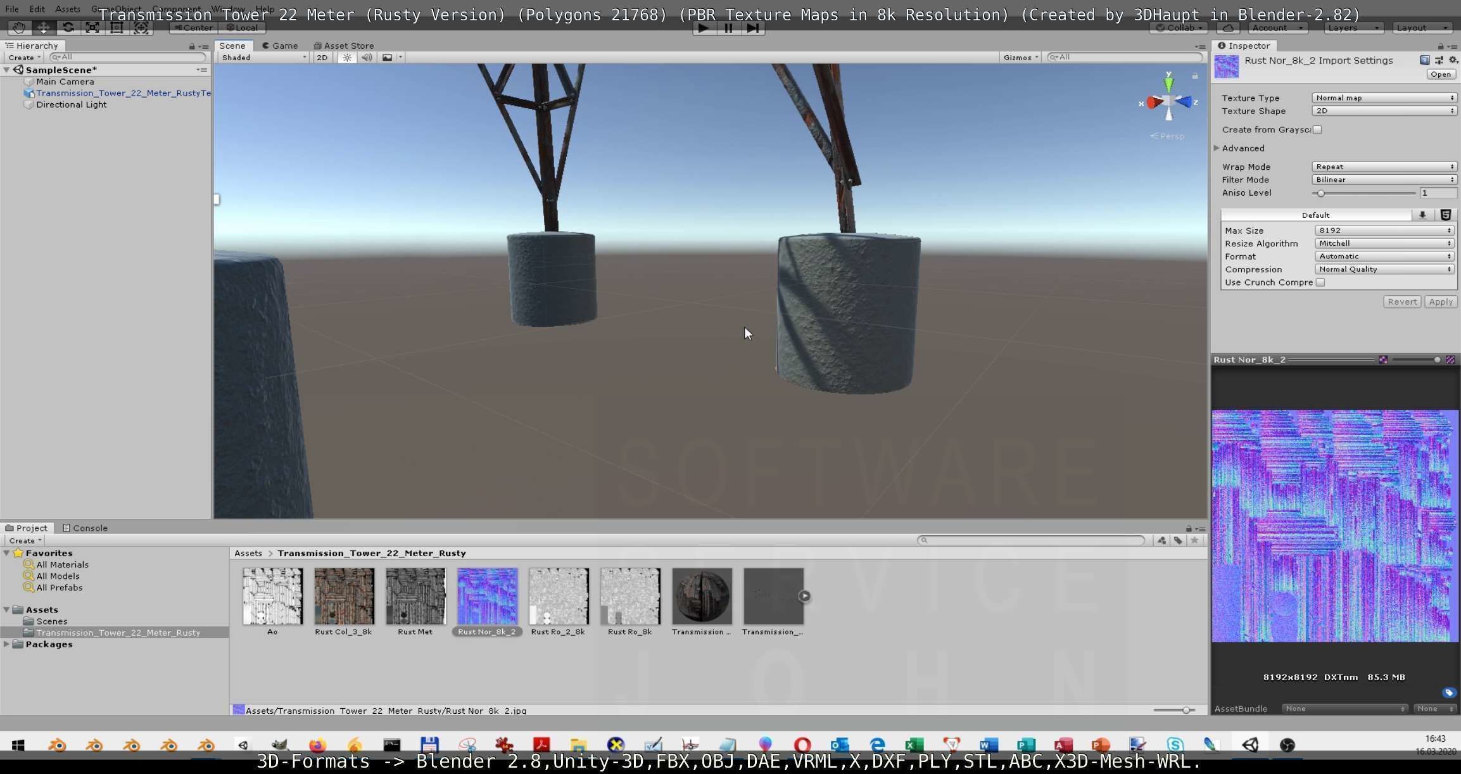Adjust the Aniso Level slider
The height and width of the screenshot is (774, 1461).
coord(1321,193)
